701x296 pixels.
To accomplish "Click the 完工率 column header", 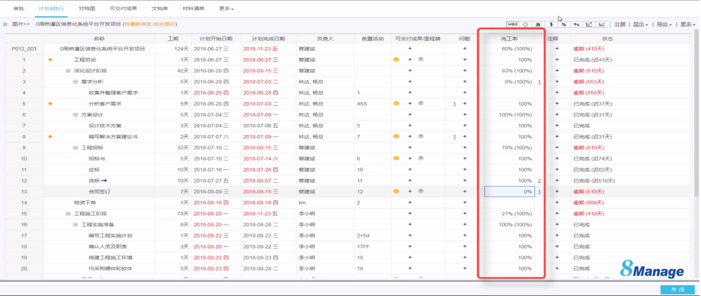I will point(509,39).
